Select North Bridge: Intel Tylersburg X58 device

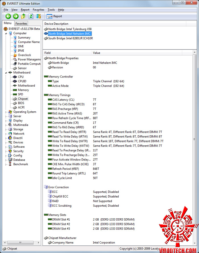pos(70,29)
